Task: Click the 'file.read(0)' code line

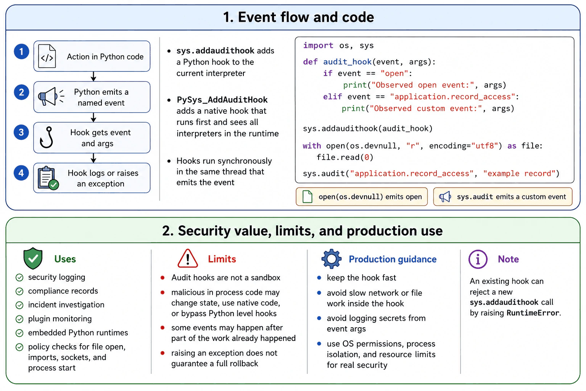Action: (x=345, y=157)
